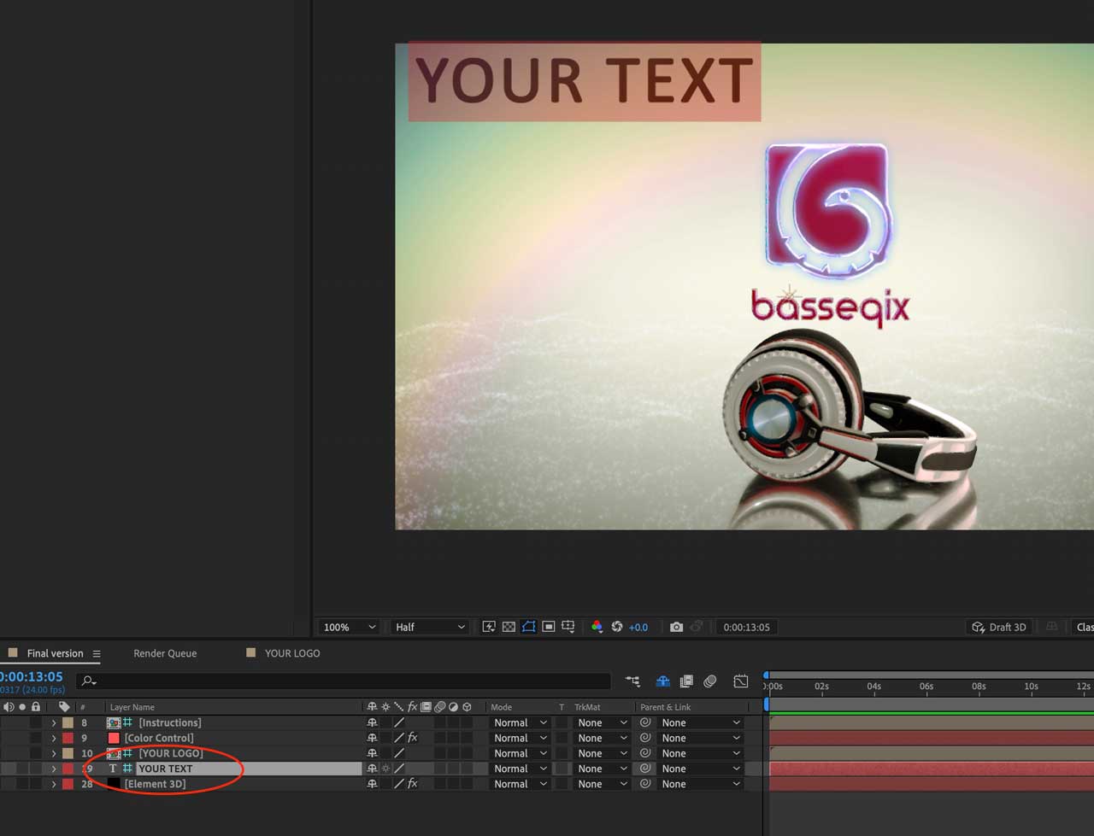Click the 3D layer column header cube icon
Screen dimensions: 1094x836
pyautogui.click(x=467, y=707)
